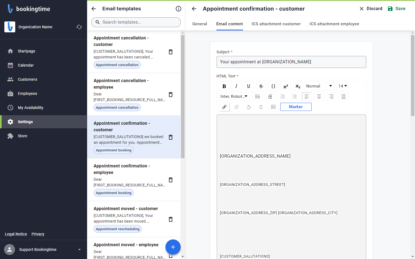
Task: Open the Legal Notice link
Action: point(16,234)
